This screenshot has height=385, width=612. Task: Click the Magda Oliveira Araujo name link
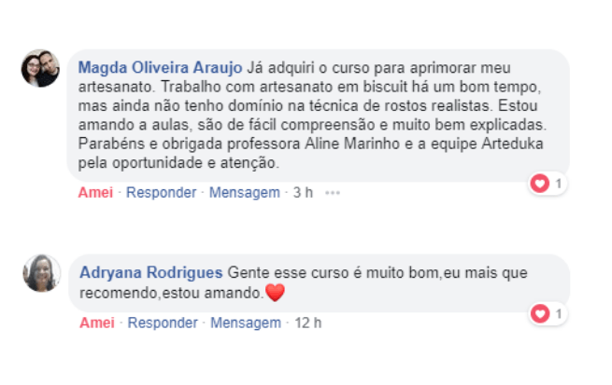[x=160, y=68]
